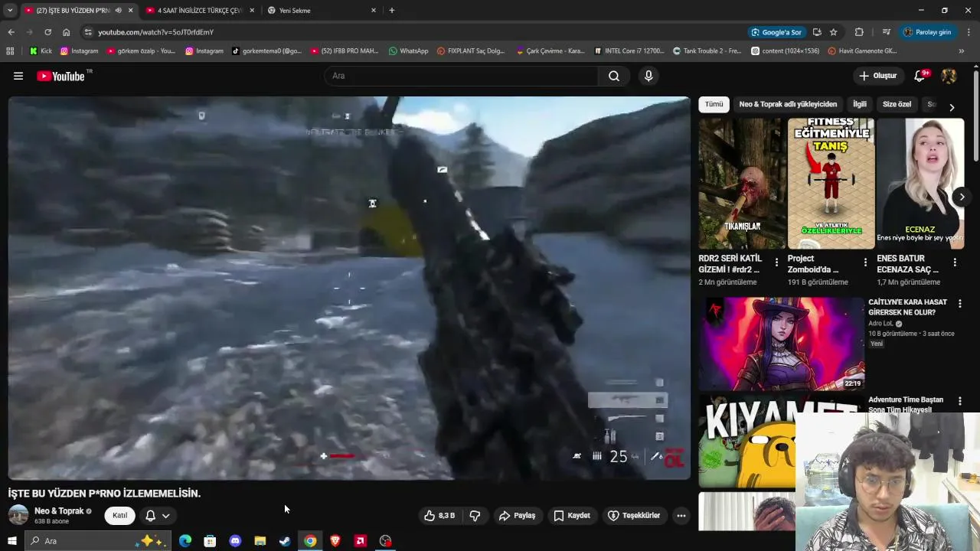Image resolution: width=980 pixels, height=551 pixels.
Task: Open notification bell dropdown beside Katıl
Action: pyautogui.click(x=157, y=516)
